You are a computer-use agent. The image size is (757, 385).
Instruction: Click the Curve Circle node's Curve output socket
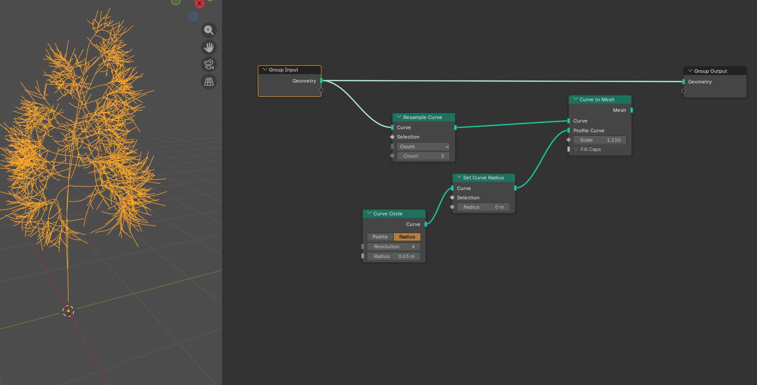tap(426, 224)
